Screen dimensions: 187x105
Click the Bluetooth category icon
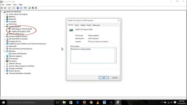7,19
